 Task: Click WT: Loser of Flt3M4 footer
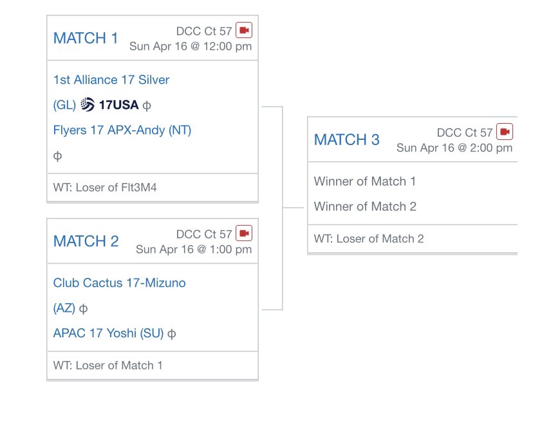click(153, 188)
